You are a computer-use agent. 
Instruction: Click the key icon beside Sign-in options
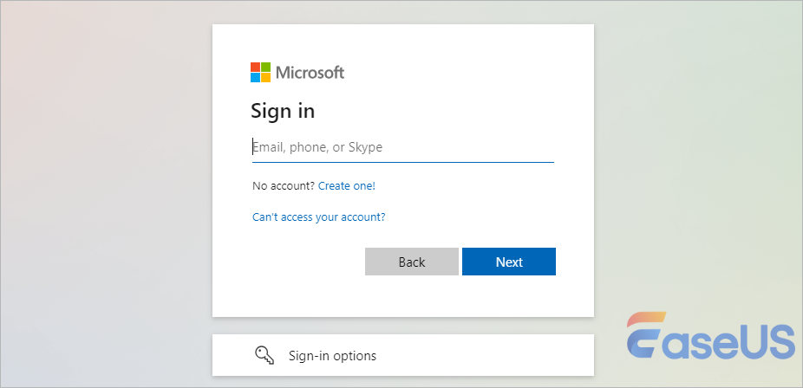(264, 355)
